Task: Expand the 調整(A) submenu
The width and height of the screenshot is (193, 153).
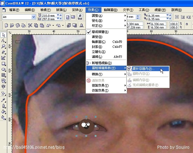Action: coord(106,16)
